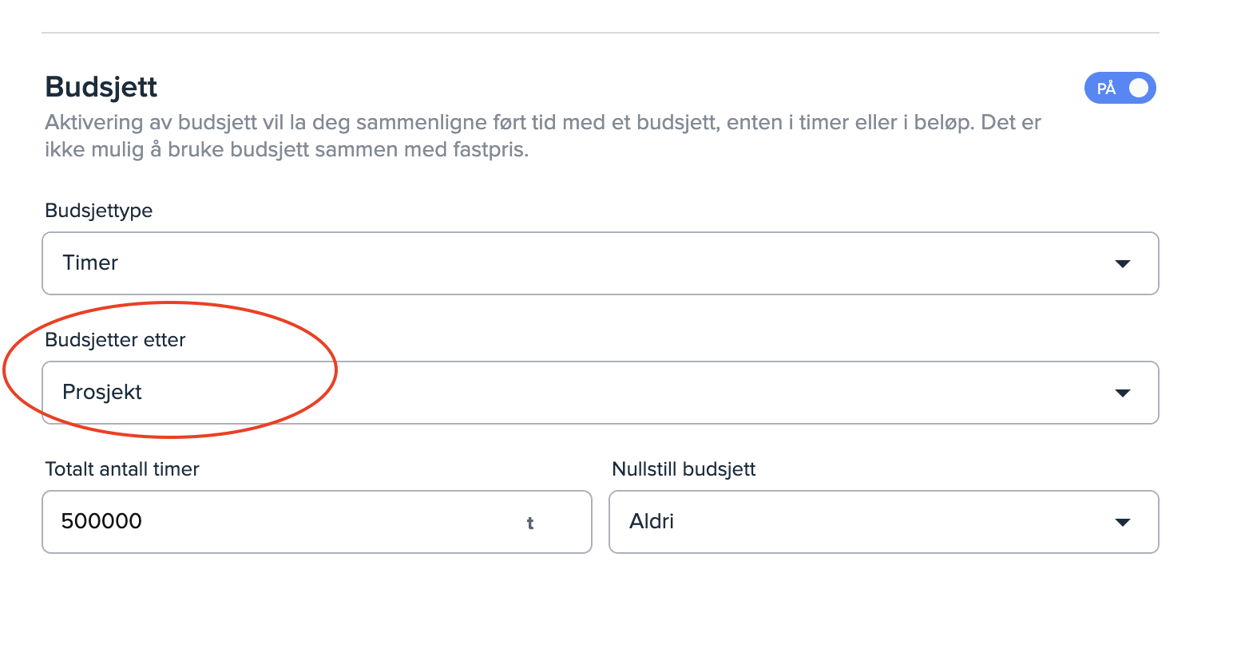Click the arrow icon in the Budsjettype field

tap(1122, 263)
